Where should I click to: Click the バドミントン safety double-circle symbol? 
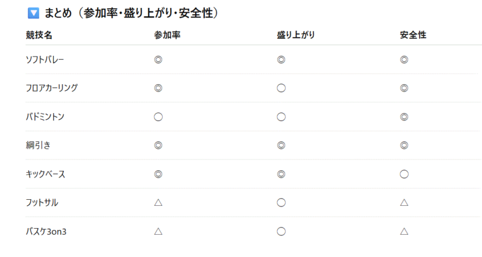[404, 117]
